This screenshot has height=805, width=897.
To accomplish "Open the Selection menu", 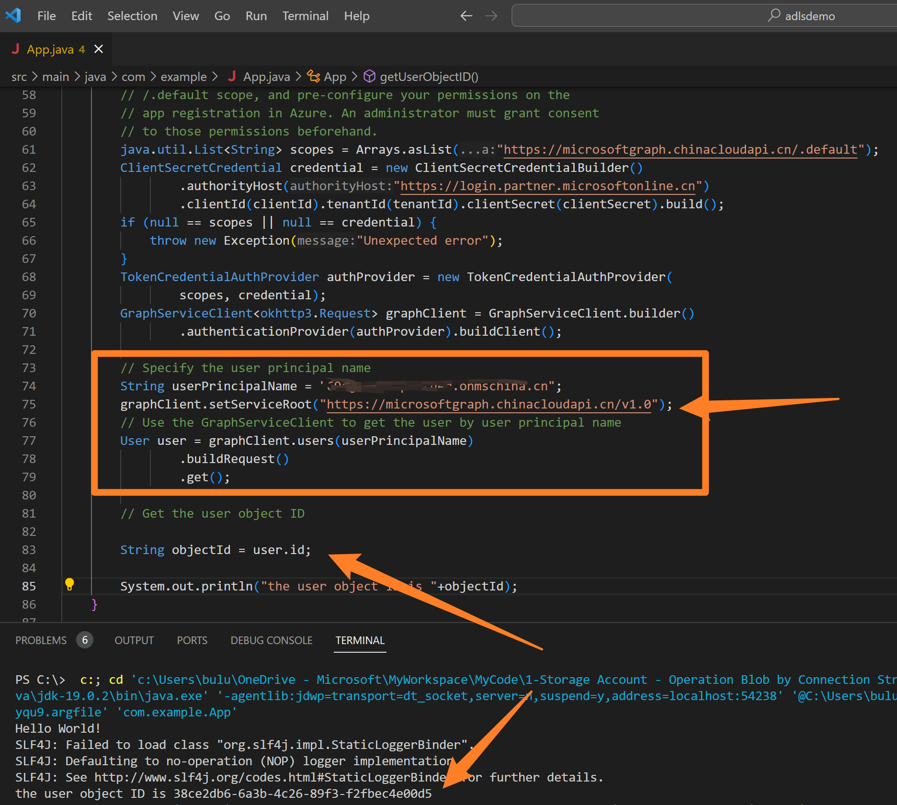I will (132, 16).
